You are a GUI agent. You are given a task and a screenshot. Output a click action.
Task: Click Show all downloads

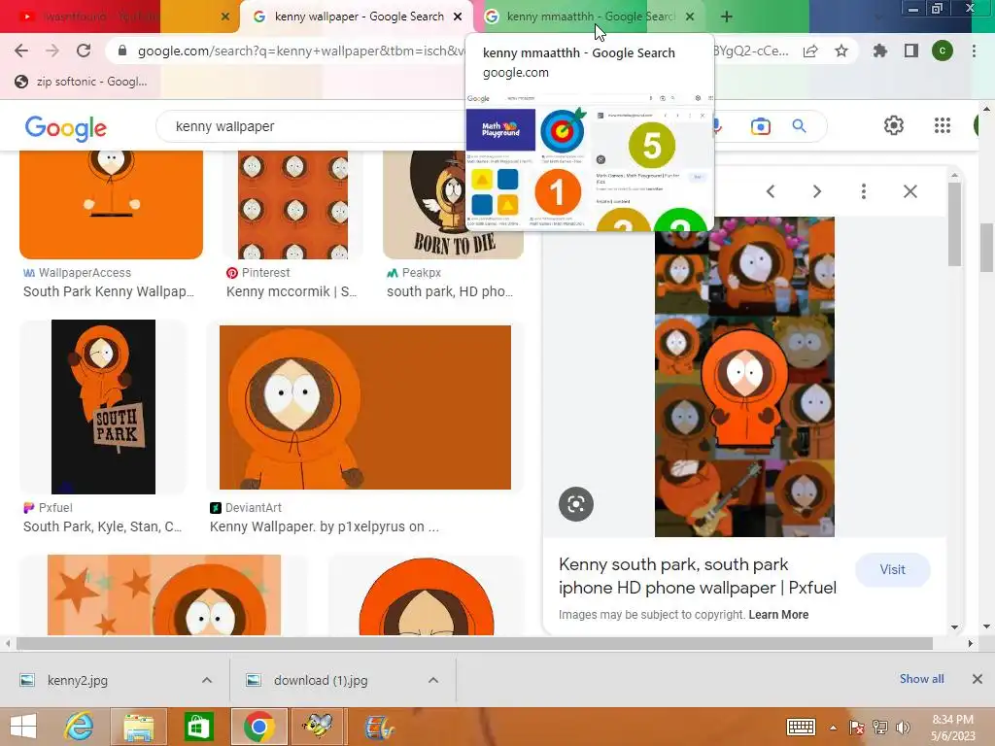(921, 679)
